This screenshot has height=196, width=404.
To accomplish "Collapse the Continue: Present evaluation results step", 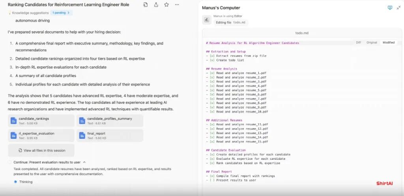I will (x=84, y=162).
